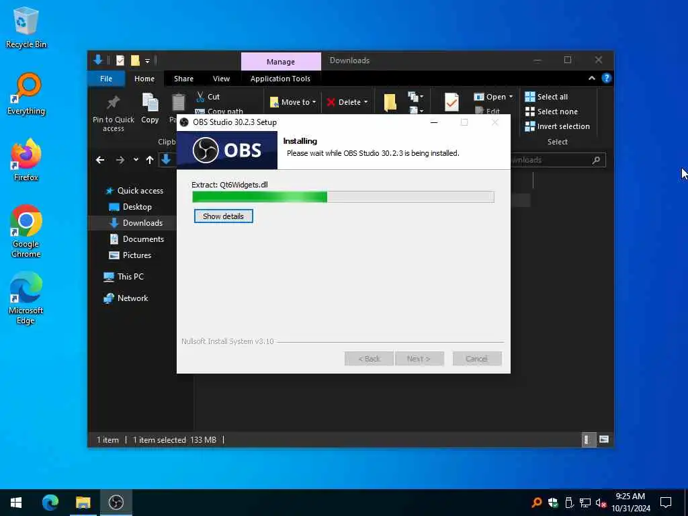
Task: Switch to details view in Explorer status bar
Action: click(587, 439)
